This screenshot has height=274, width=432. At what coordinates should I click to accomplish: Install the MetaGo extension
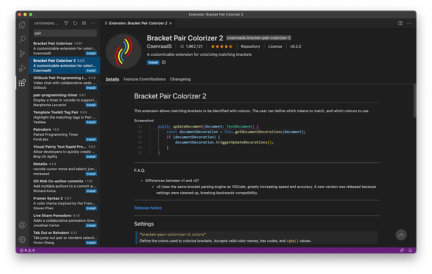coord(91,174)
